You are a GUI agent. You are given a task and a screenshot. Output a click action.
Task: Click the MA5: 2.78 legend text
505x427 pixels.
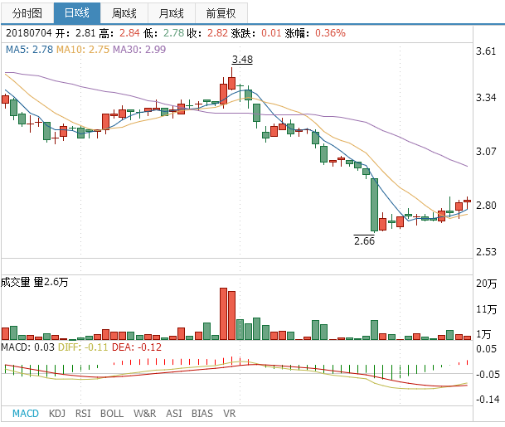29,49
